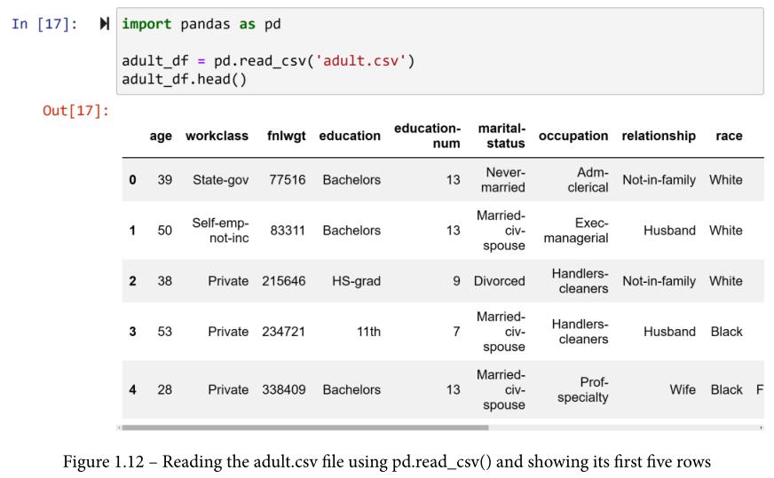Screen dimensions: 774x478
Task: Select the workclass column header
Action: tap(217, 136)
